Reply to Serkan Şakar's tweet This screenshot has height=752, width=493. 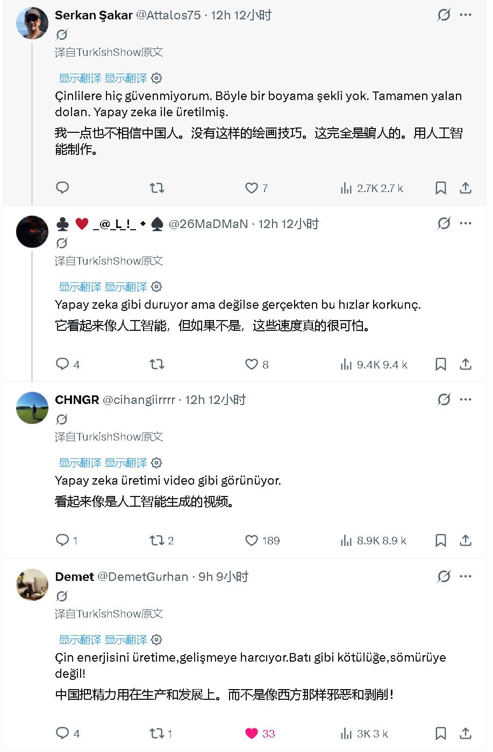[x=62, y=188]
